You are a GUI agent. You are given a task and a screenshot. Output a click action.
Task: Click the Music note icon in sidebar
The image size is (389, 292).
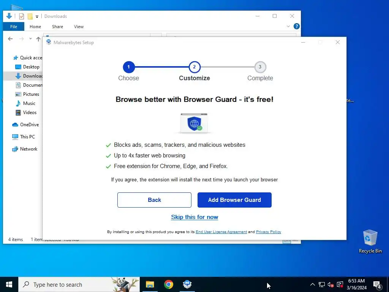coord(18,103)
